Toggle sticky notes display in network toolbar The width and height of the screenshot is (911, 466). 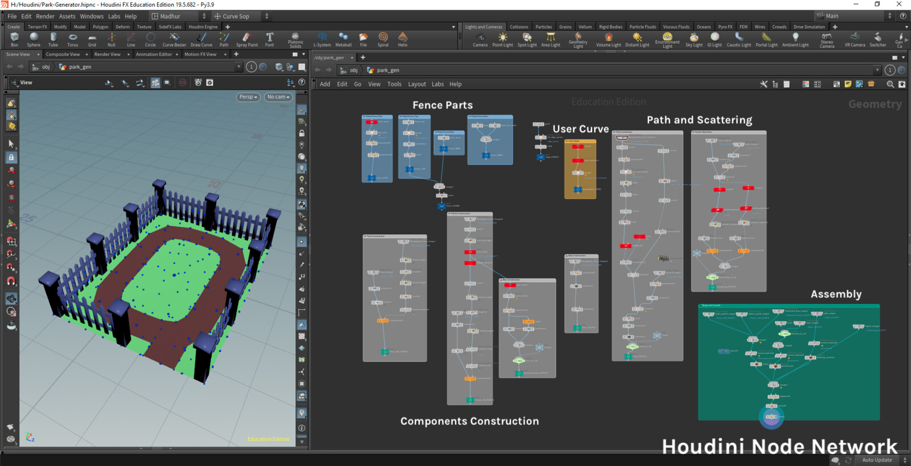848,84
